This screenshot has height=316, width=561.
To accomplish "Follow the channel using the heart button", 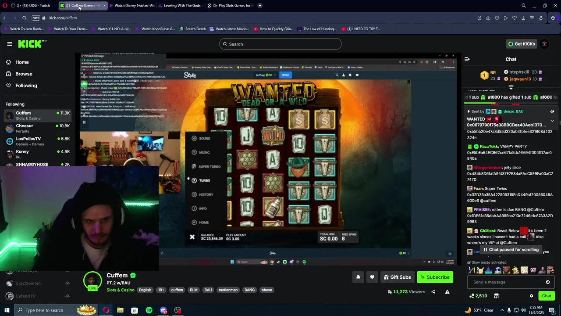I will [x=372, y=277].
